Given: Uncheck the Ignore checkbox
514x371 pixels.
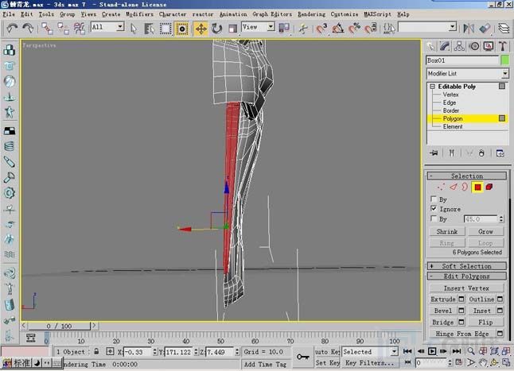Looking at the screenshot, I should [x=434, y=208].
